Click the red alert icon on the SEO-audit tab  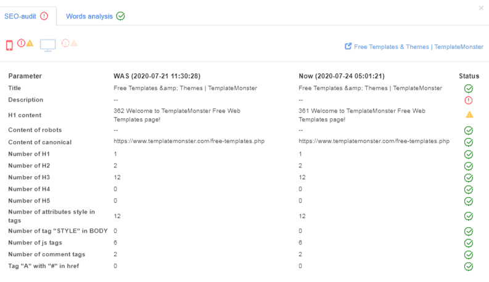click(x=44, y=16)
